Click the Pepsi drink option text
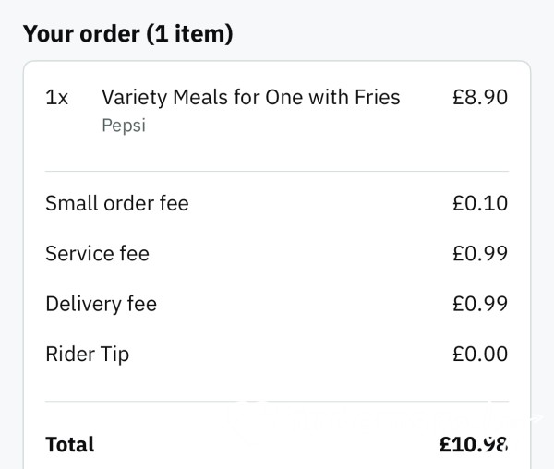554x469 pixels. [124, 126]
